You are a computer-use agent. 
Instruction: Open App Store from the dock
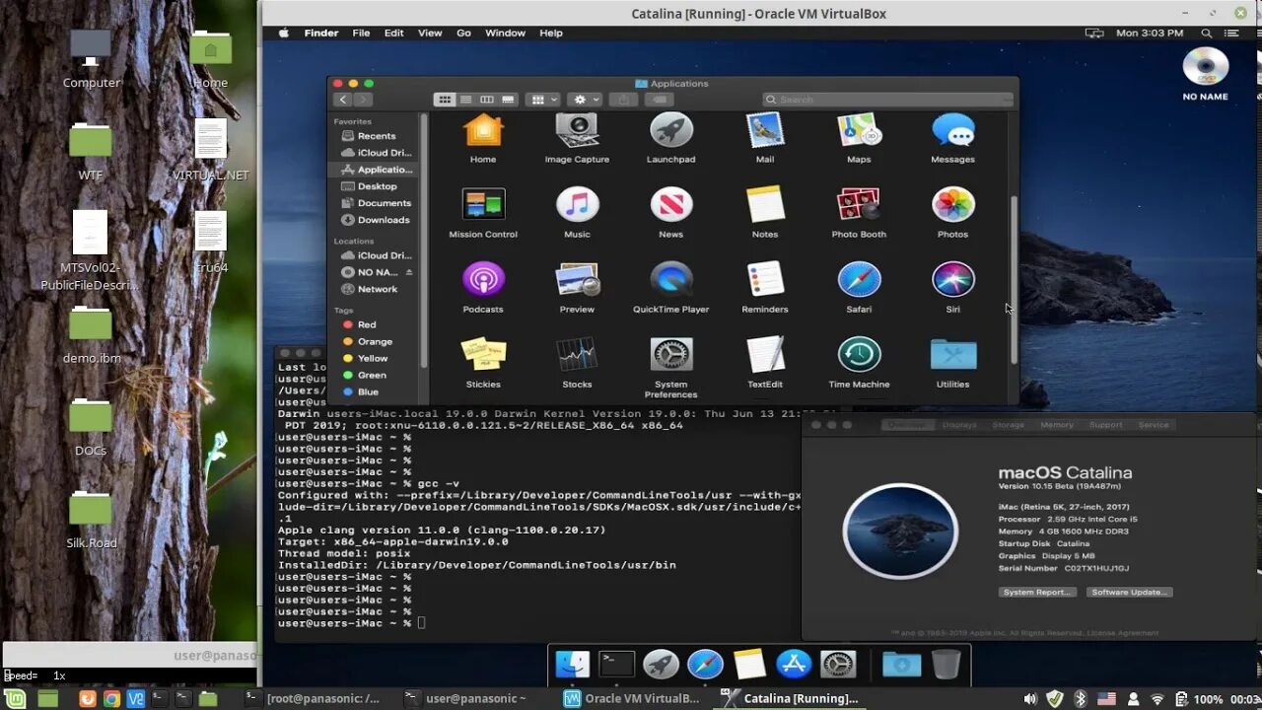794,665
